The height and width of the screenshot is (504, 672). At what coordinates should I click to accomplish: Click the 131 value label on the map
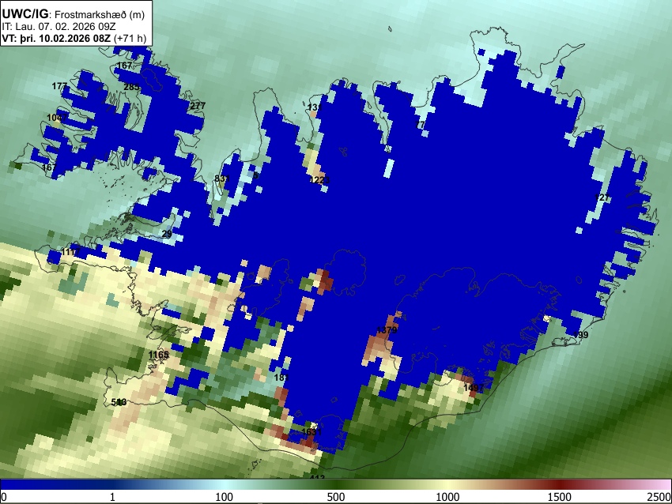tap(315, 107)
